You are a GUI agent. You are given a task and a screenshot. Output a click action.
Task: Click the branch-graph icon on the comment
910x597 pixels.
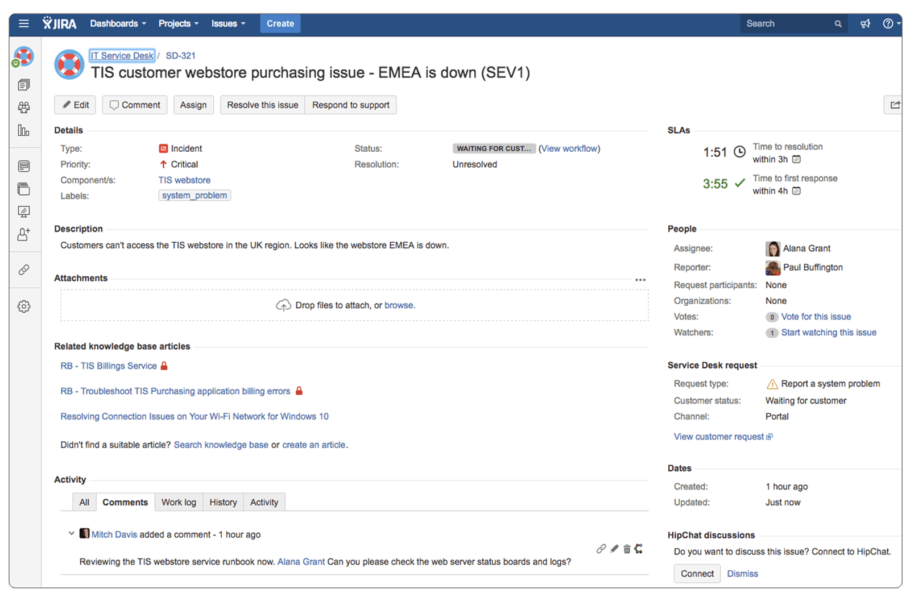click(x=639, y=549)
